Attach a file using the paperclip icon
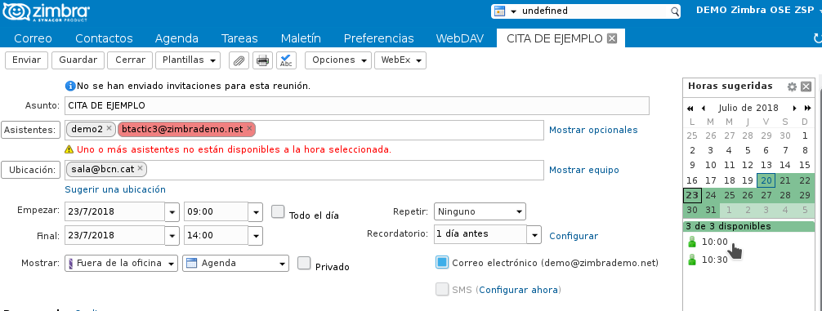Viewport: 822px width, 311px height. click(239, 60)
